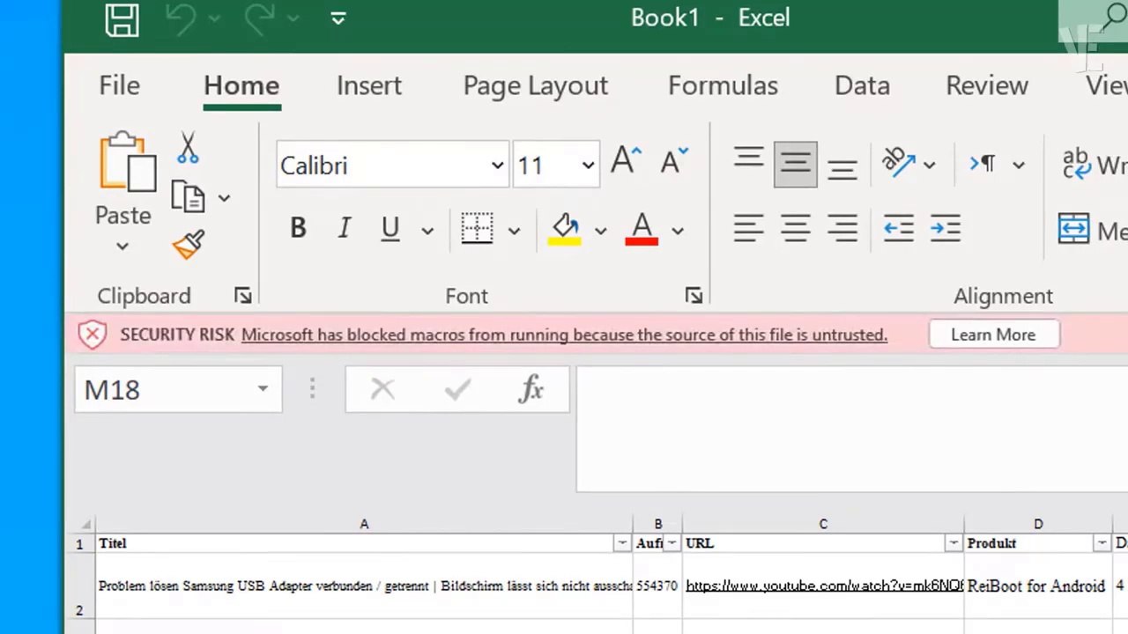The width and height of the screenshot is (1128, 634).
Task: Click the Copy icon
Action: 188,197
